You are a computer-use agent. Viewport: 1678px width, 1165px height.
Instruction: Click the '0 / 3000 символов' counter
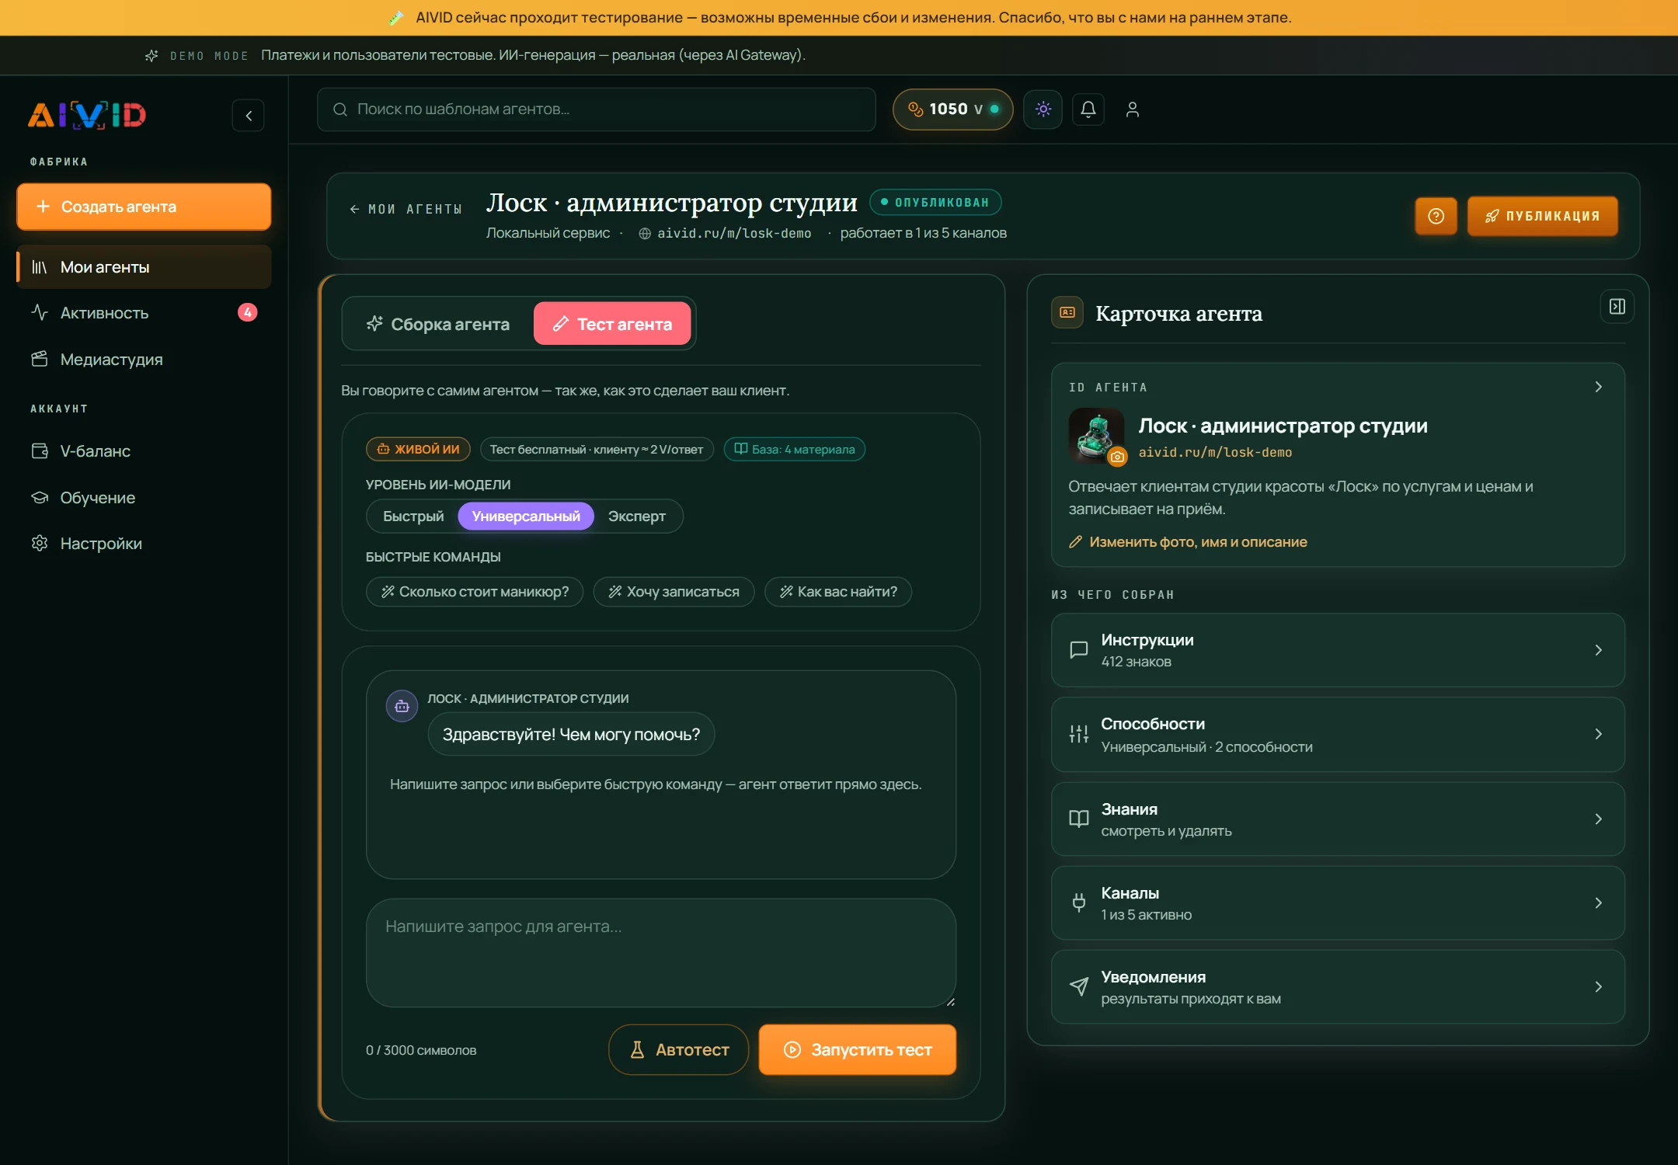[x=421, y=1051]
